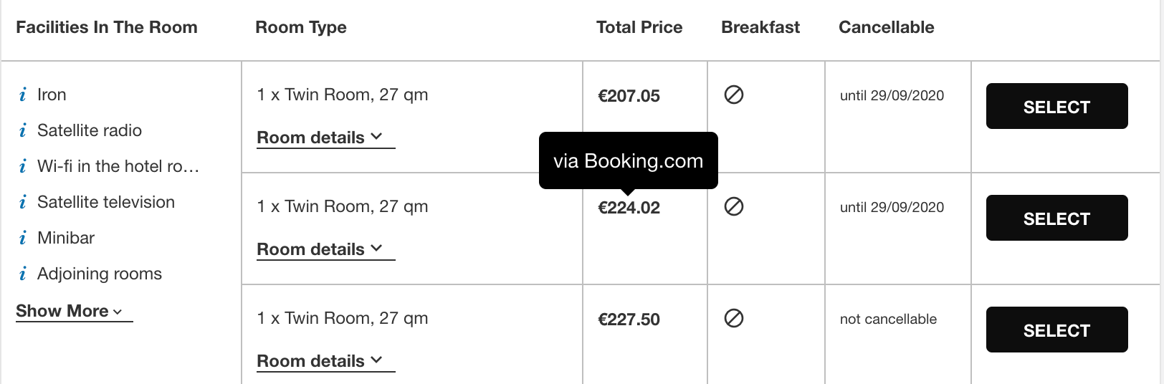Click no-breakfast icon for €224.02 room

tap(734, 206)
